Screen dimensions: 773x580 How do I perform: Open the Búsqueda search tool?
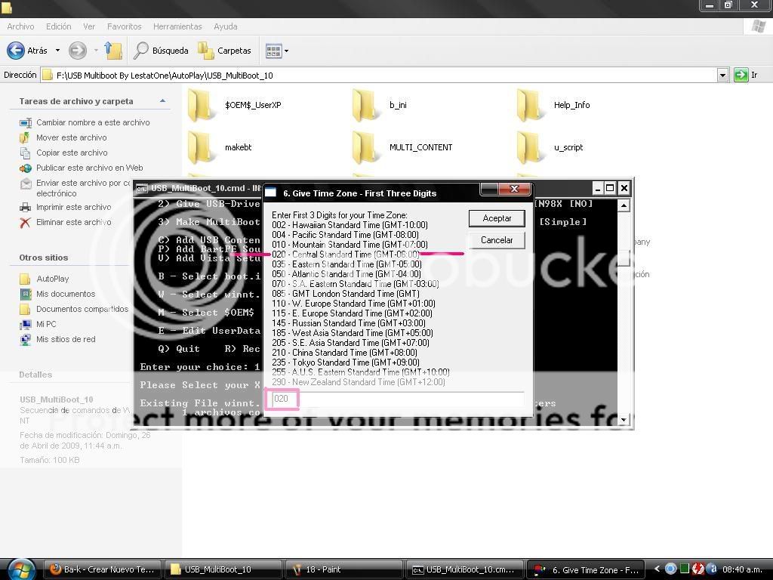point(162,51)
